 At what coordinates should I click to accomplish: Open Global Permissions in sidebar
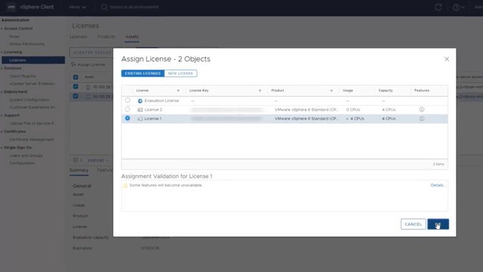27,44
